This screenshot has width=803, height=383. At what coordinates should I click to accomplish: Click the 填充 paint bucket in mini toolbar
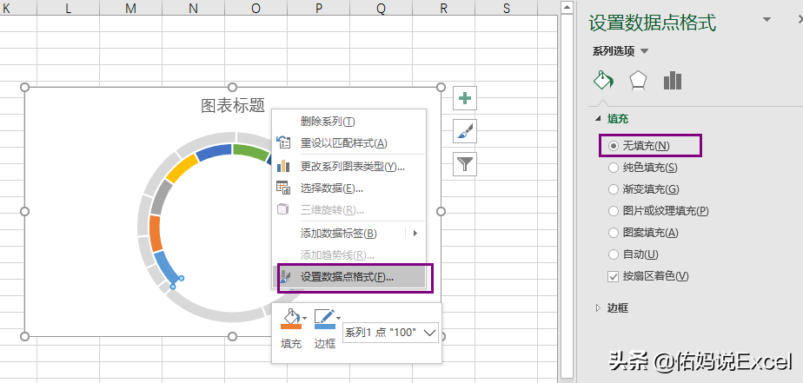click(290, 319)
